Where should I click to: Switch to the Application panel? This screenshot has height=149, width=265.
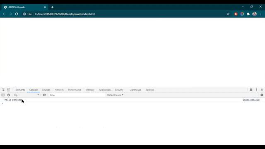coord(105,90)
